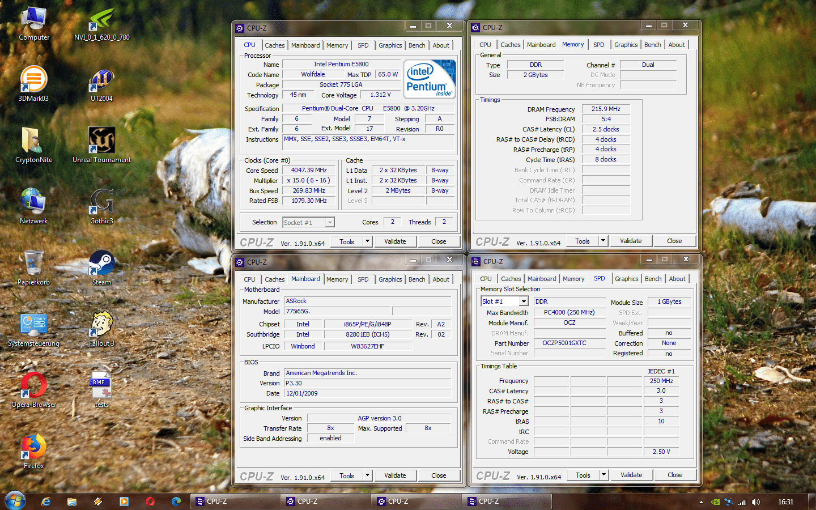Click the BIOS date 12/01/2009 field
Viewport: 816px width, 510px height.
click(x=368, y=393)
